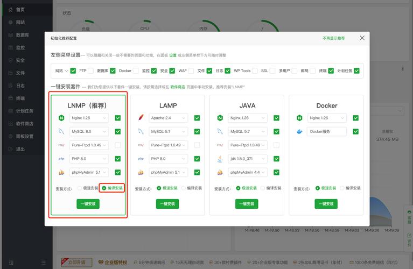The height and width of the screenshot is (269, 413).
Task: Click the Java jdk icon in the JAVA card
Action: point(220,159)
